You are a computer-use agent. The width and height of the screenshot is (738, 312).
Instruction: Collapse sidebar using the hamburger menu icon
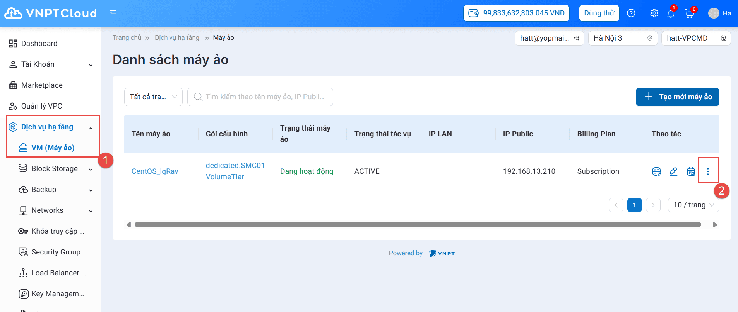point(113,13)
